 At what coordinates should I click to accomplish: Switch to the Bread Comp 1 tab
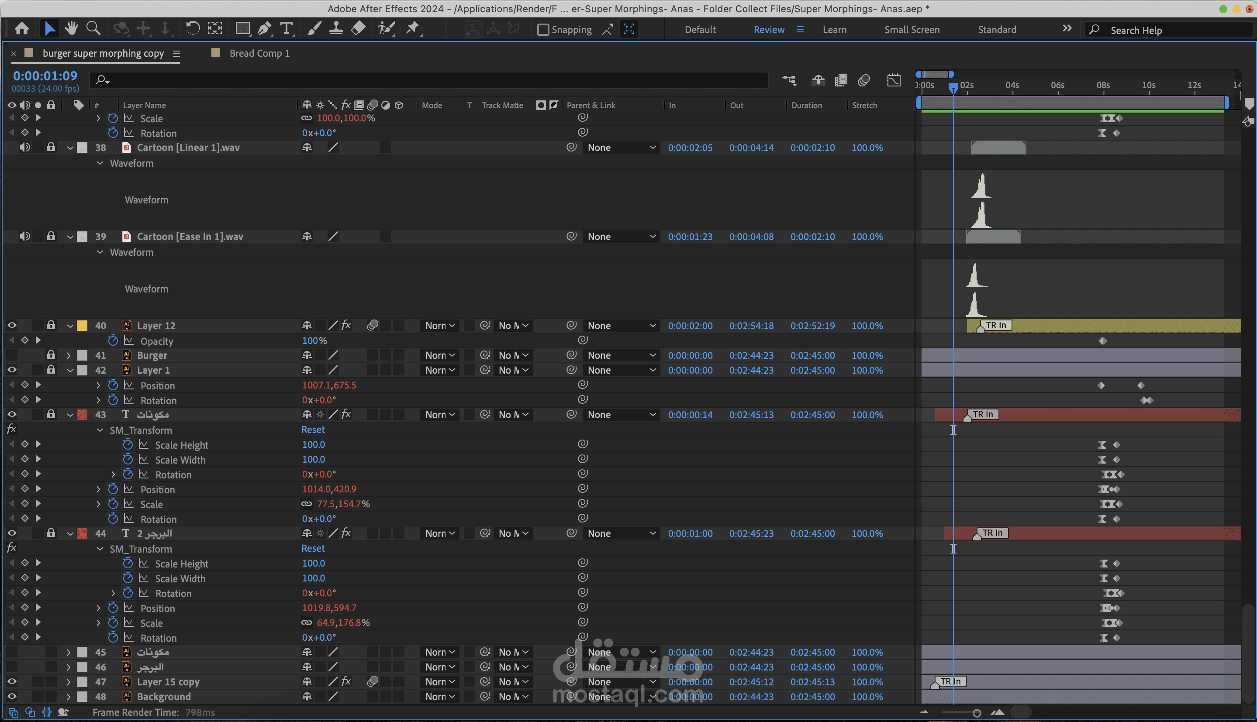(x=259, y=53)
